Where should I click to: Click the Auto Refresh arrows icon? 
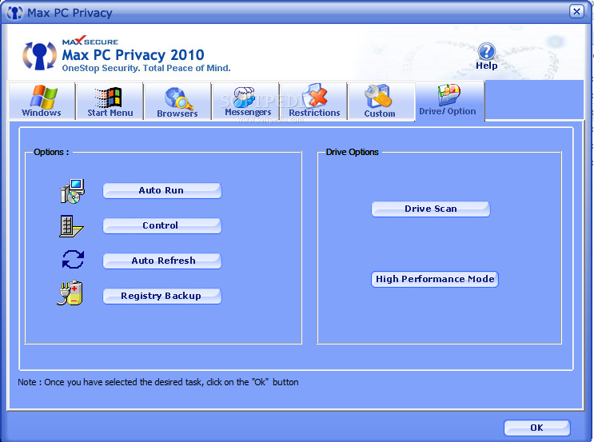73,260
